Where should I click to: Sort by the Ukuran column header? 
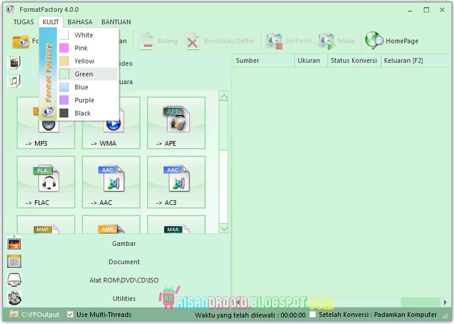311,60
